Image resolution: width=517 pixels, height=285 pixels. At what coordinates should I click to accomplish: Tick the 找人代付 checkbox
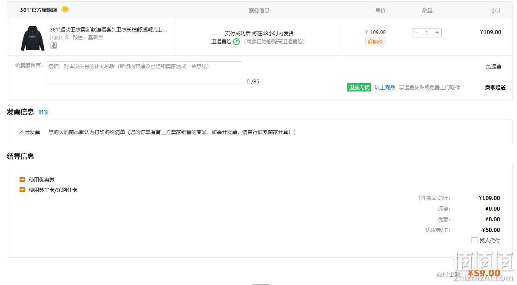pyautogui.click(x=474, y=240)
